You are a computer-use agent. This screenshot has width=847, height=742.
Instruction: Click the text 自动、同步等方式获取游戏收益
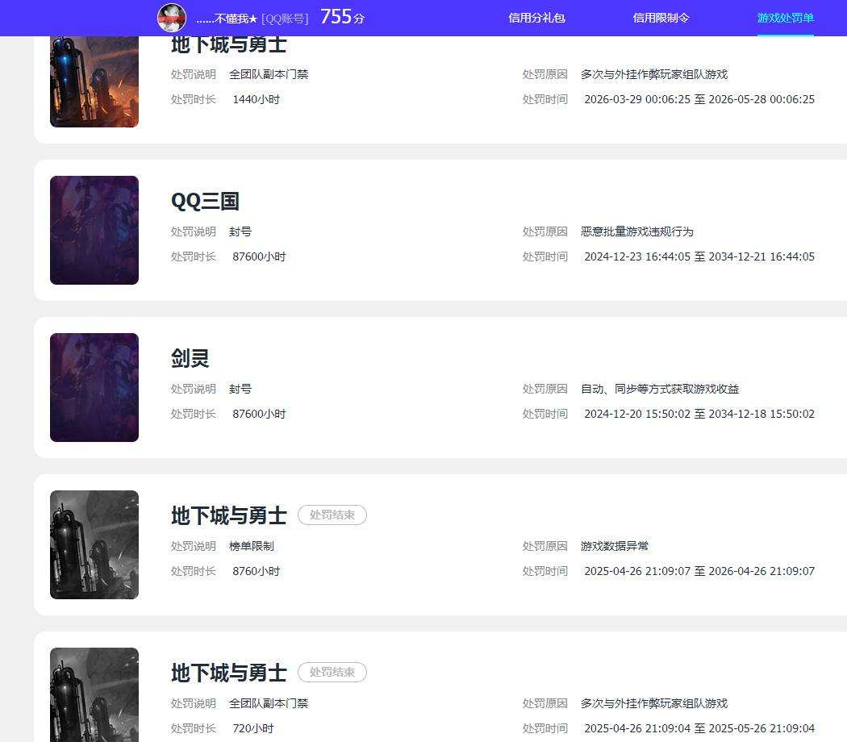660,389
